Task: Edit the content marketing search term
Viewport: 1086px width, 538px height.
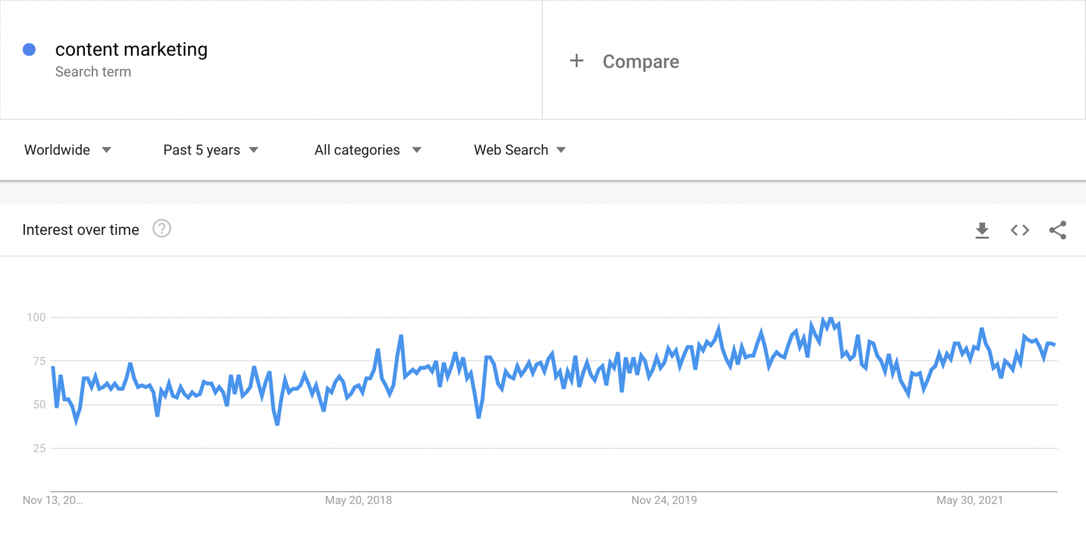Action: click(x=131, y=50)
